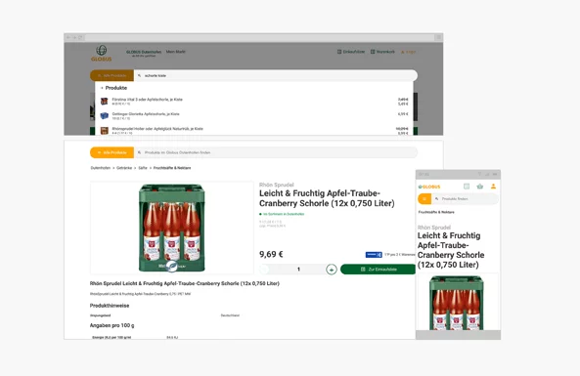Image resolution: width=580 pixels, height=376 pixels.
Task: Go to the Dutenhofen breadcrumb
Action: (x=101, y=168)
